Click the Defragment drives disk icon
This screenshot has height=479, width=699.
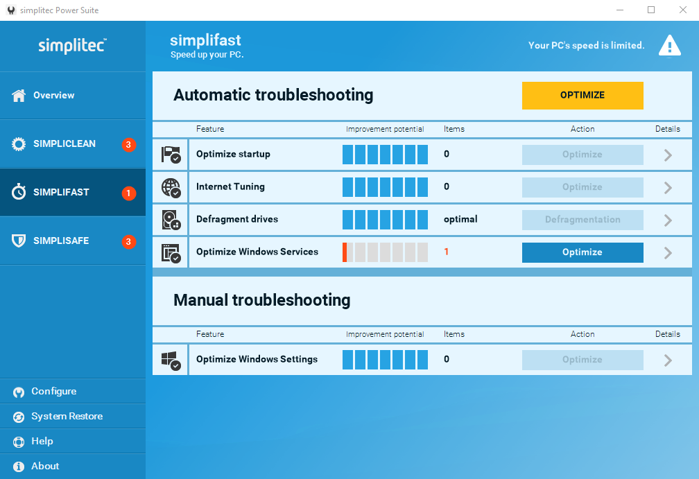coord(171,220)
